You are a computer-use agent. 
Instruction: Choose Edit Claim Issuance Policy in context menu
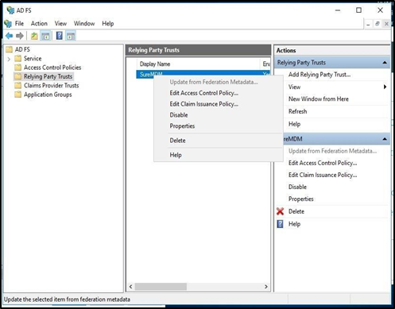click(204, 104)
